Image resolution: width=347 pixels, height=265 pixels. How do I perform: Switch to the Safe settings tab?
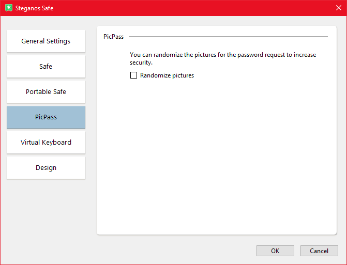(x=46, y=67)
